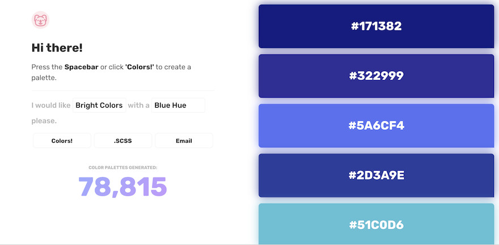Click the .SCSS export button
499x245 pixels.
click(123, 141)
